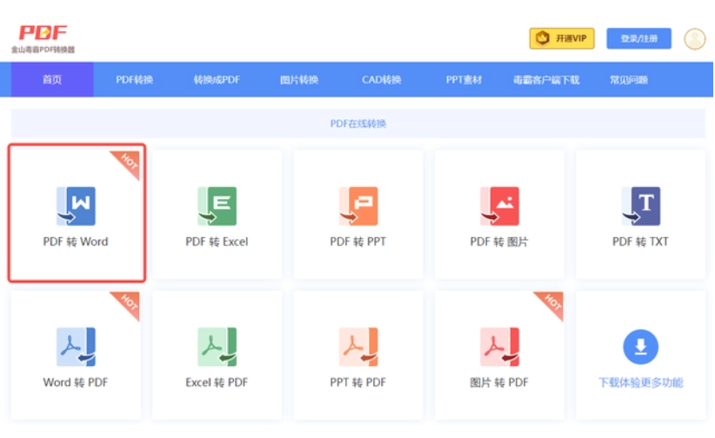Image resolution: width=715 pixels, height=438 pixels.
Task: Click the 开通VIP button
Action: pos(561,38)
